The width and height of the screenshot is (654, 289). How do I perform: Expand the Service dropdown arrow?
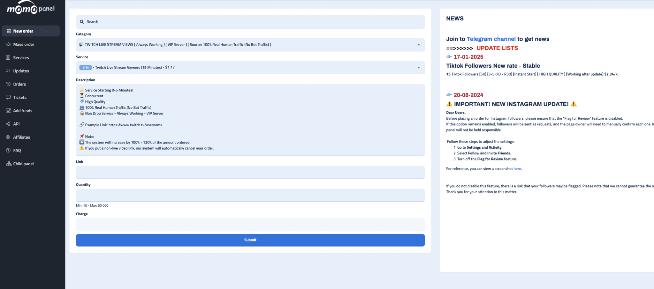point(418,68)
